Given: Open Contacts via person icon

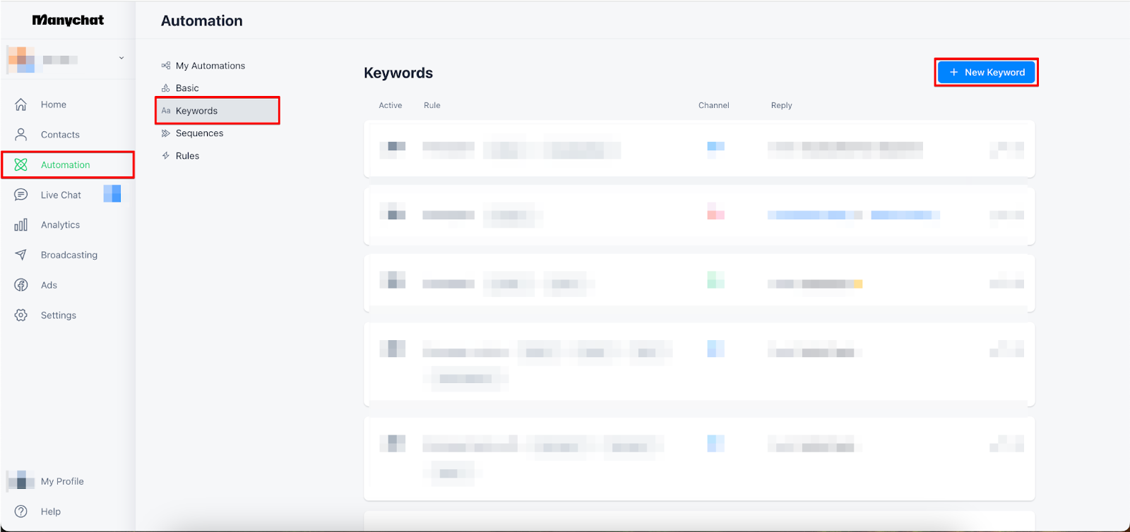Looking at the screenshot, I should tap(21, 135).
